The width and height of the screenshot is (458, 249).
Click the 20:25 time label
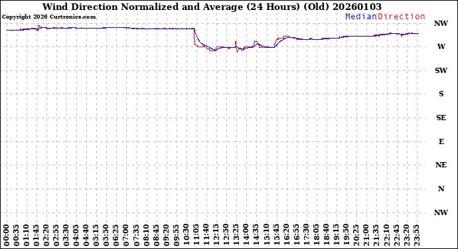pyautogui.click(x=356, y=235)
